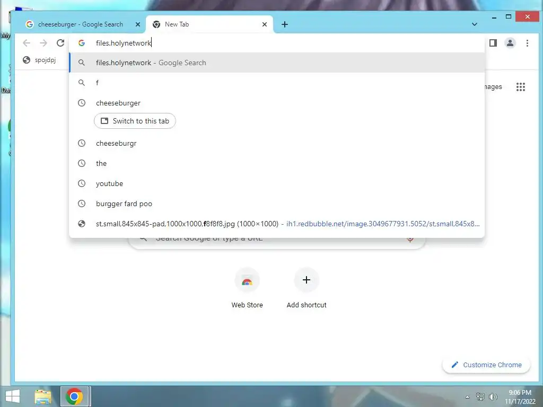Switch to the cheeseburger - Google Search tab
543x407 pixels.
point(81,24)
